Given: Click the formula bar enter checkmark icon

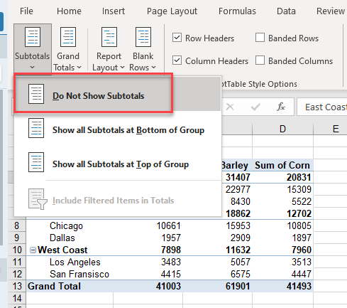Looking at the screenshot, I should pos(255,107).
